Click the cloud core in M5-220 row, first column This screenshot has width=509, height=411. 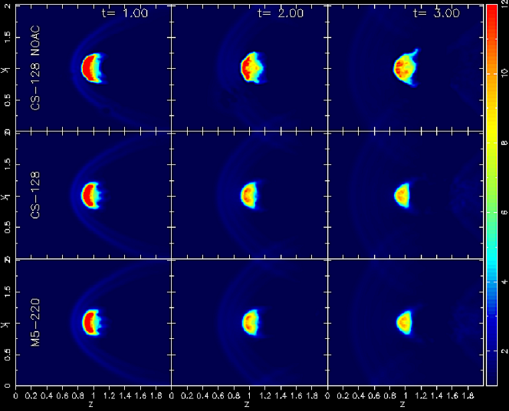92,322
